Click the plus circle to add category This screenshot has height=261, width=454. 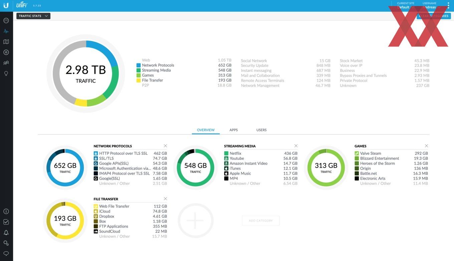pos(195,221)
